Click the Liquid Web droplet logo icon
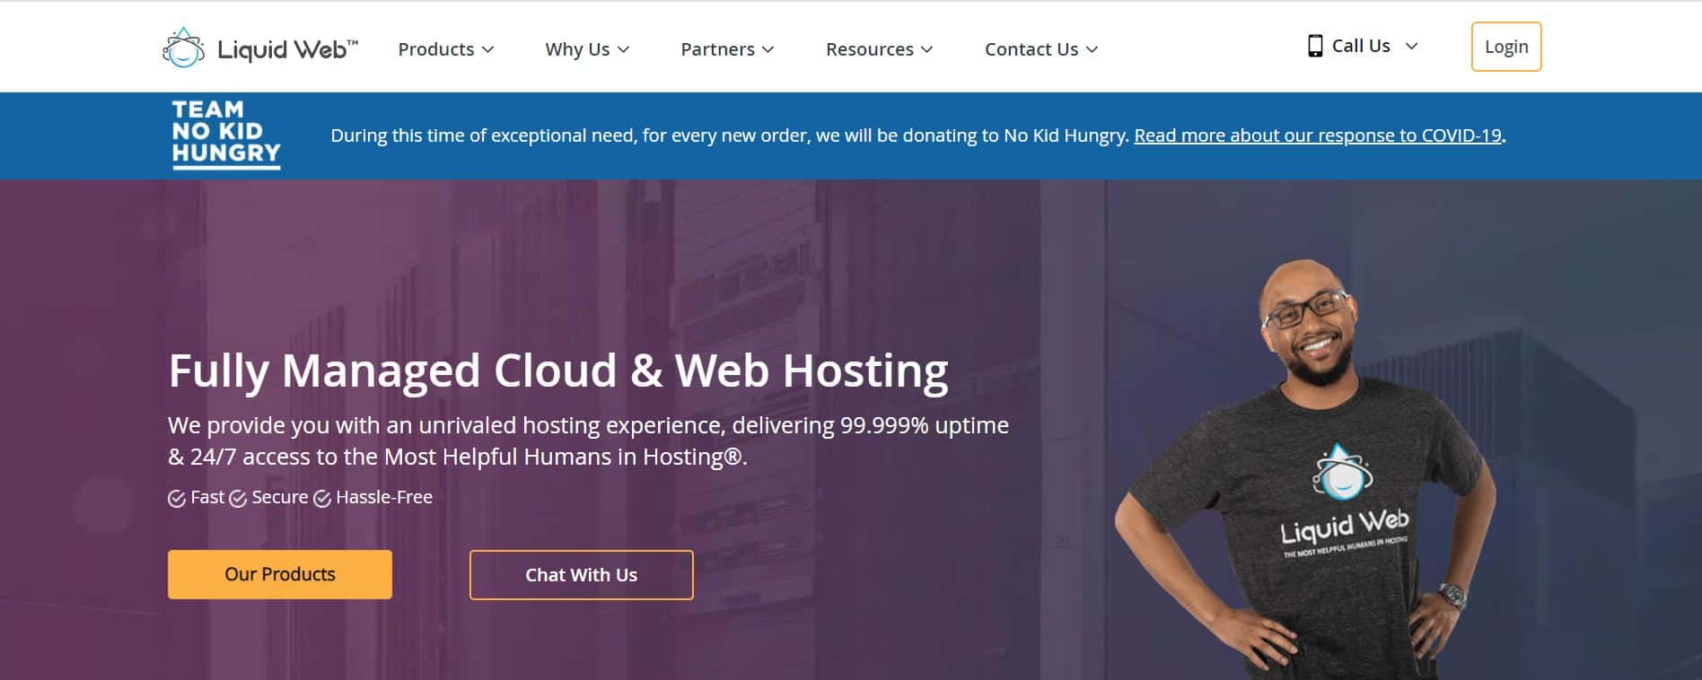 pyautogui.click(x=183, y=48)
